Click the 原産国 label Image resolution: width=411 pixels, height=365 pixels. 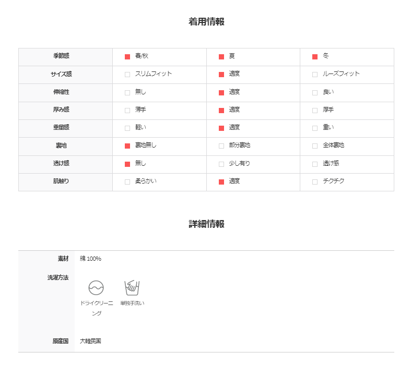coord(61,341)
